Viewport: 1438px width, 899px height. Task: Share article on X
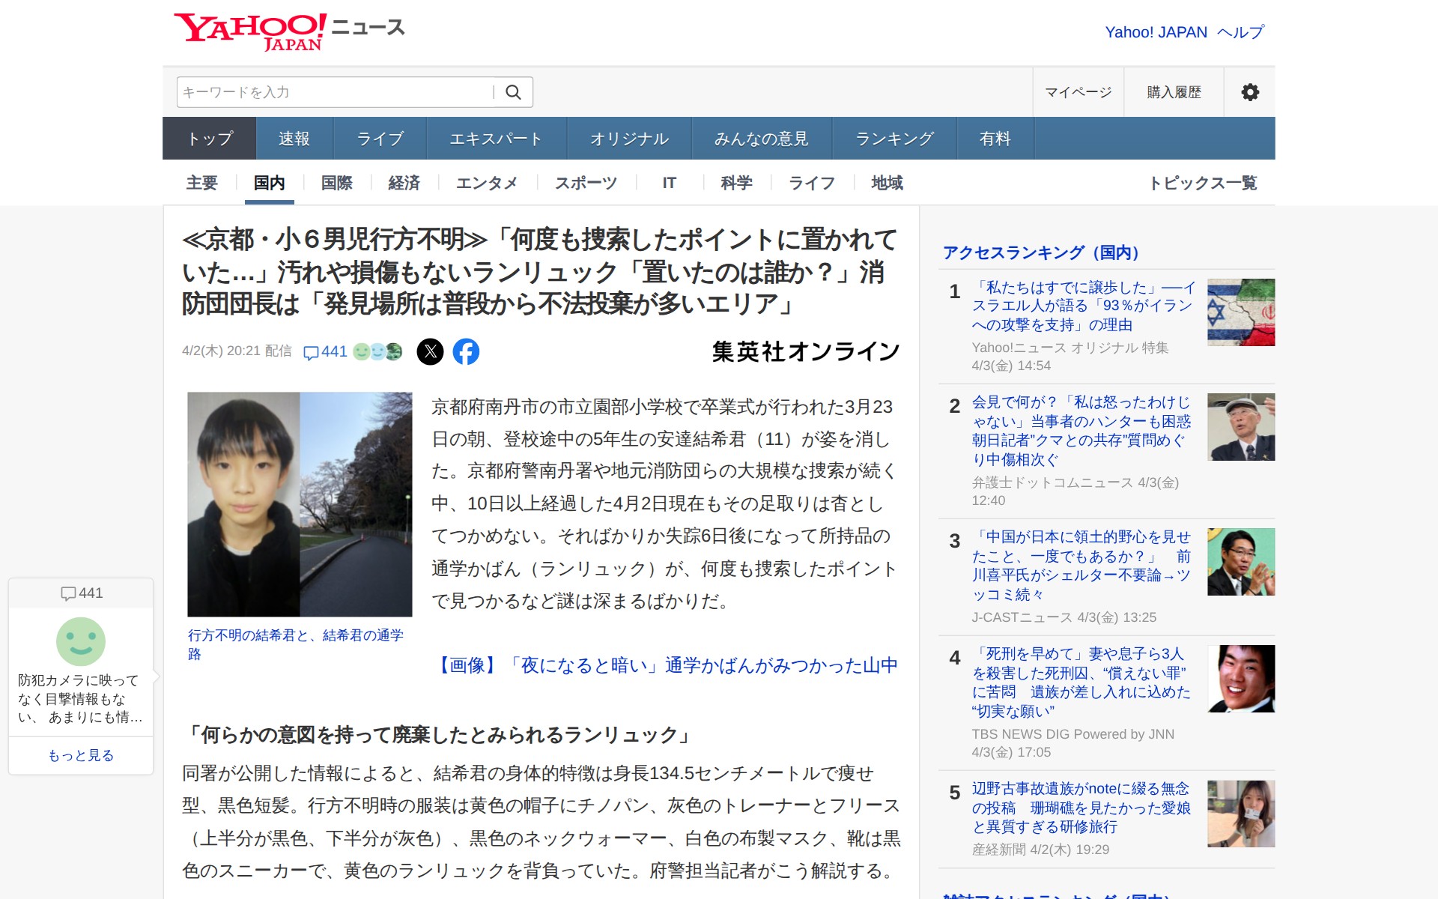pyautogui.click(x=430, y=351)
